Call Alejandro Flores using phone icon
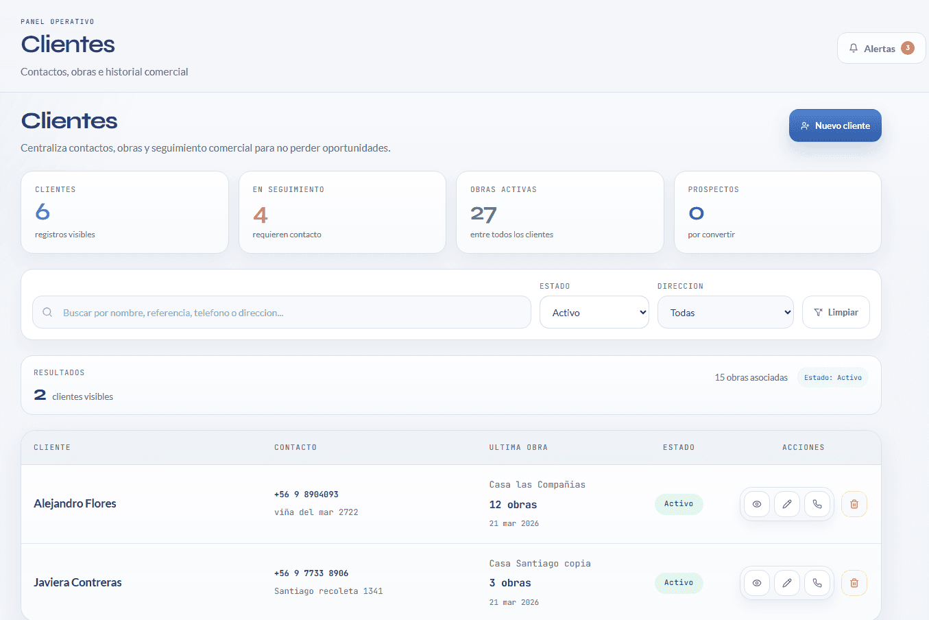The width and height of the screenshot is (929, 620). click(x=817, y=504)
